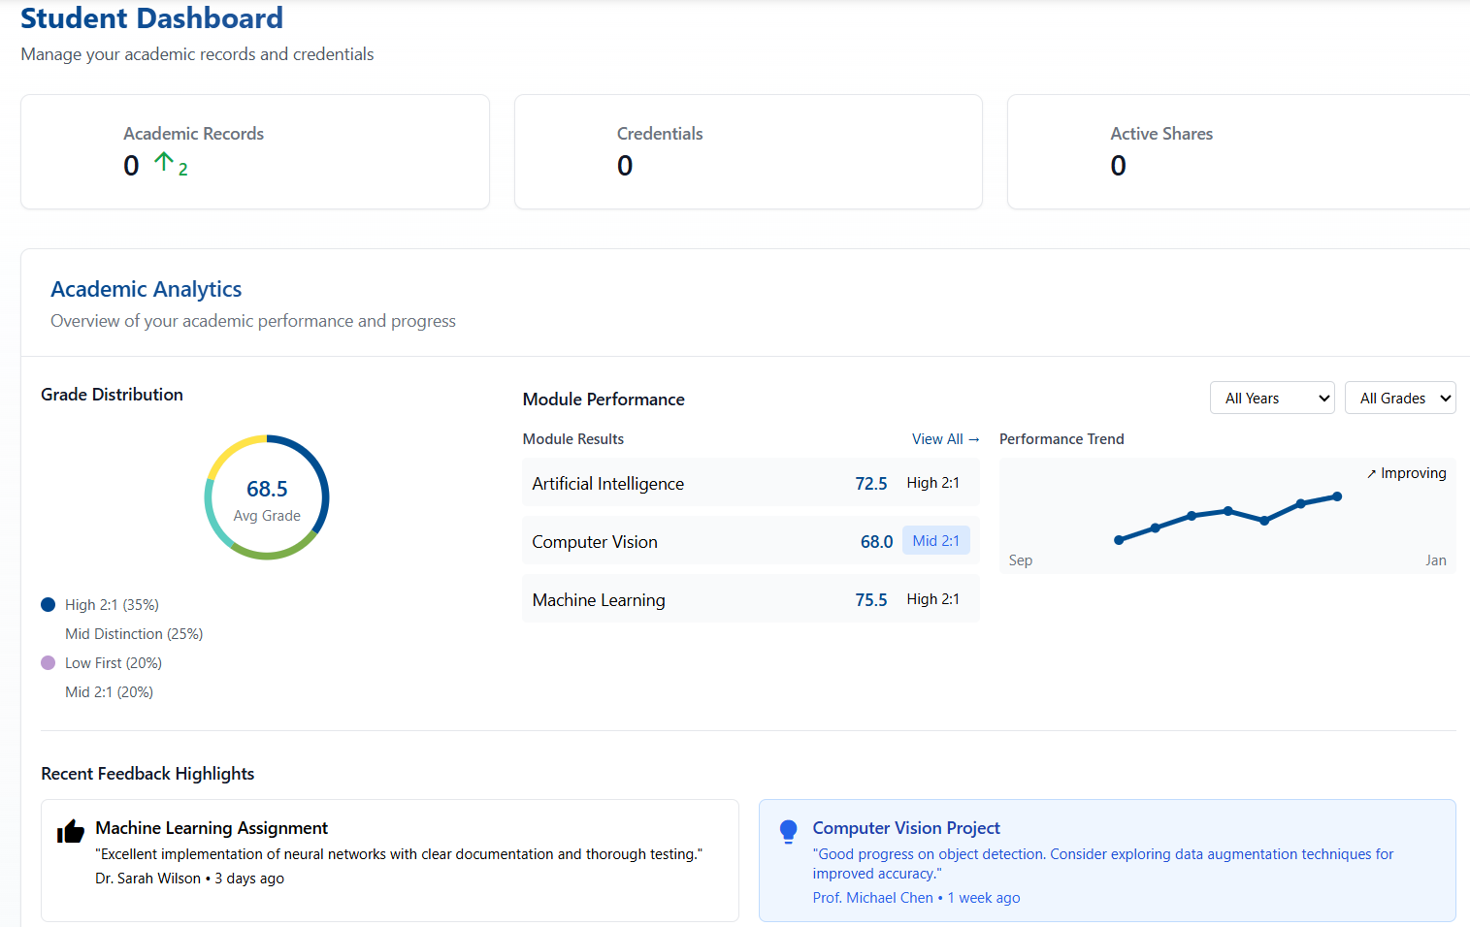Open the Credentials summary card
Screen dimensions: 1470x927
pyautogui.click(x=747, y=151)
